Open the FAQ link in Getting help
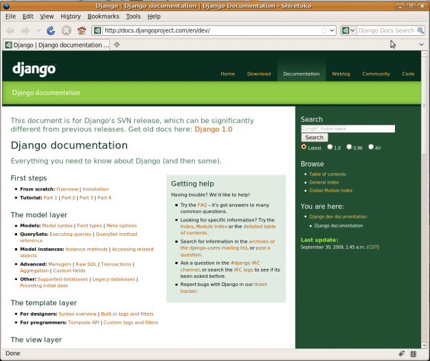The image size is (430, 361). click(202, 205)
